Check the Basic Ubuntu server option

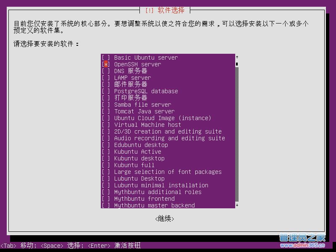point(106,58)
